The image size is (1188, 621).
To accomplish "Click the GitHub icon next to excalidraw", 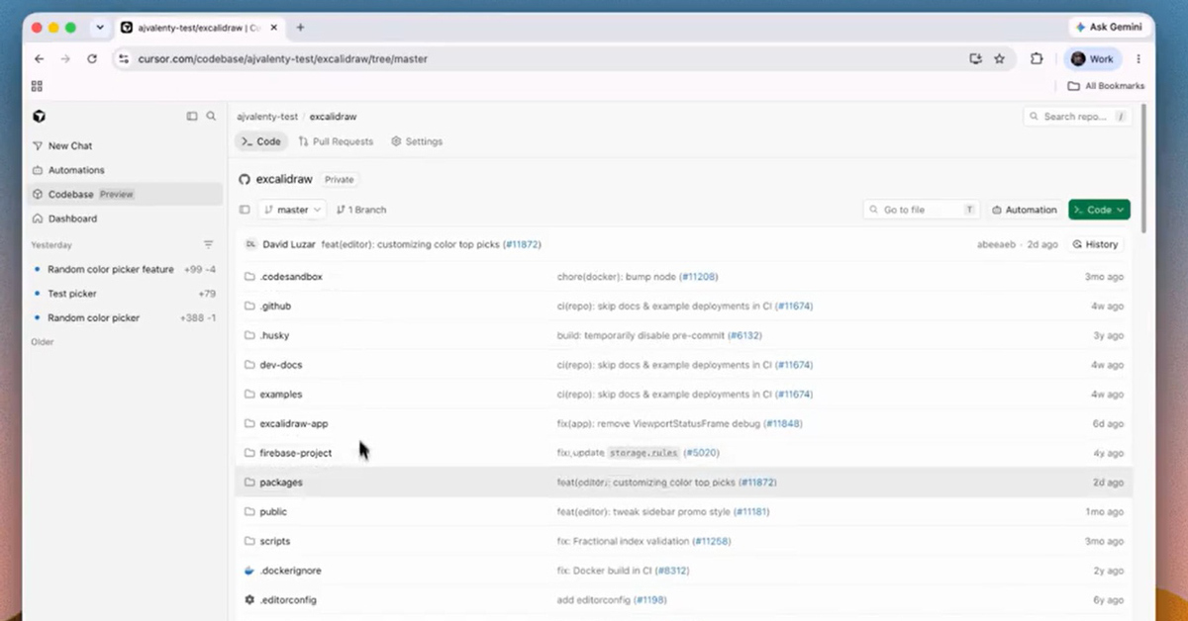I will tap(245, 180).
